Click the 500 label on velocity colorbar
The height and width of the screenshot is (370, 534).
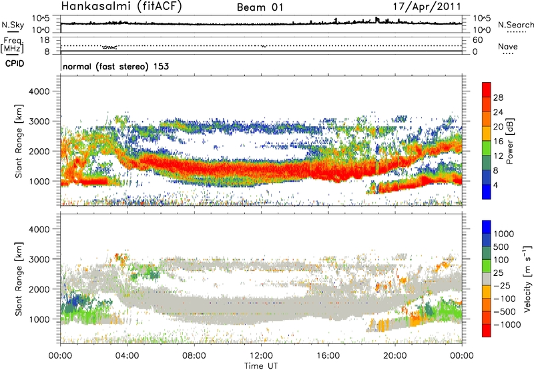pyautogui.click(x=501, y=246)
